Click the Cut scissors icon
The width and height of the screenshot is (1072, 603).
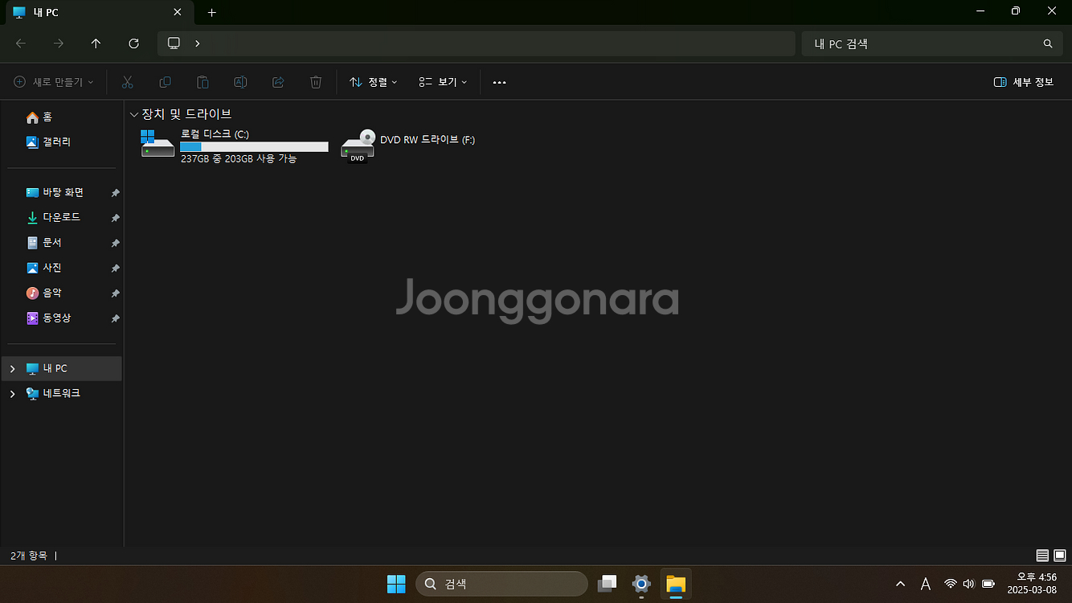127,82
